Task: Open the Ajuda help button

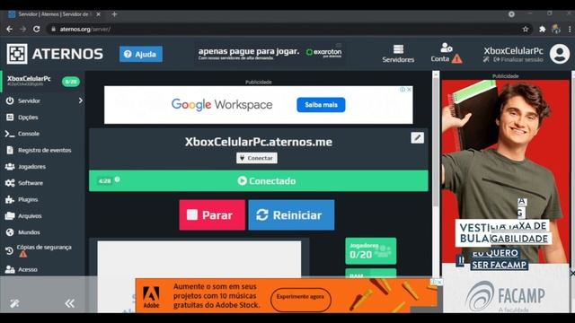Action: click(x=141, y=54)
